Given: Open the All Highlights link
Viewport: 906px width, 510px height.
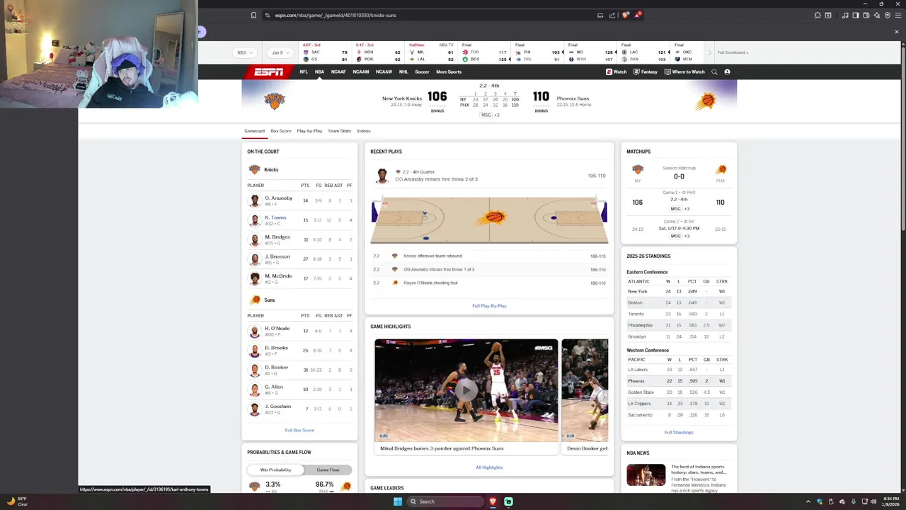Looking at the screenshot, I should [x=489, y=467].
